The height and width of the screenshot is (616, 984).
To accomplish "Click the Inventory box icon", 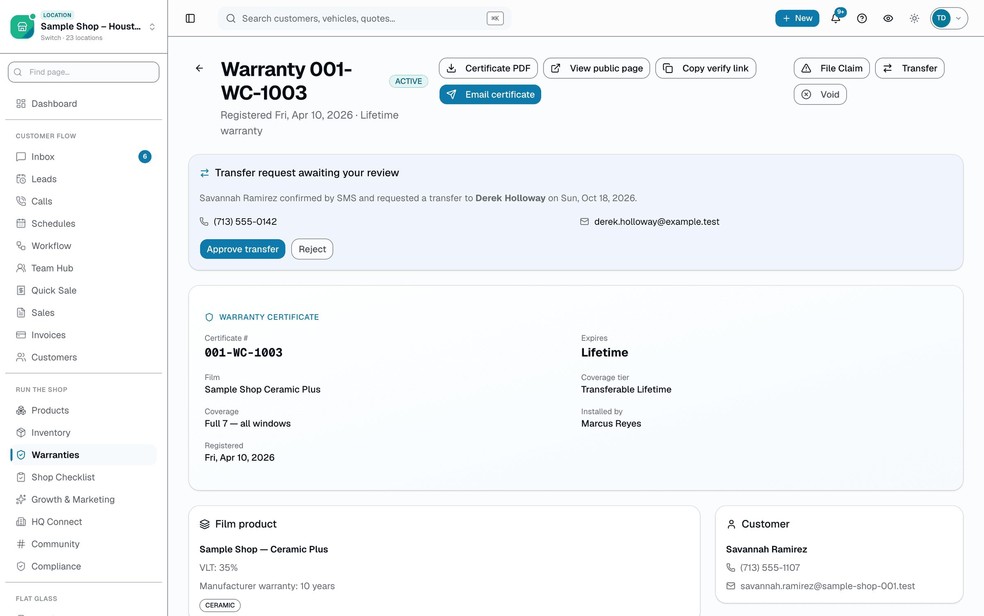I will point(21,433).
